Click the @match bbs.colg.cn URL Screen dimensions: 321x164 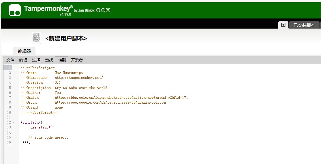tap(121, 98)
